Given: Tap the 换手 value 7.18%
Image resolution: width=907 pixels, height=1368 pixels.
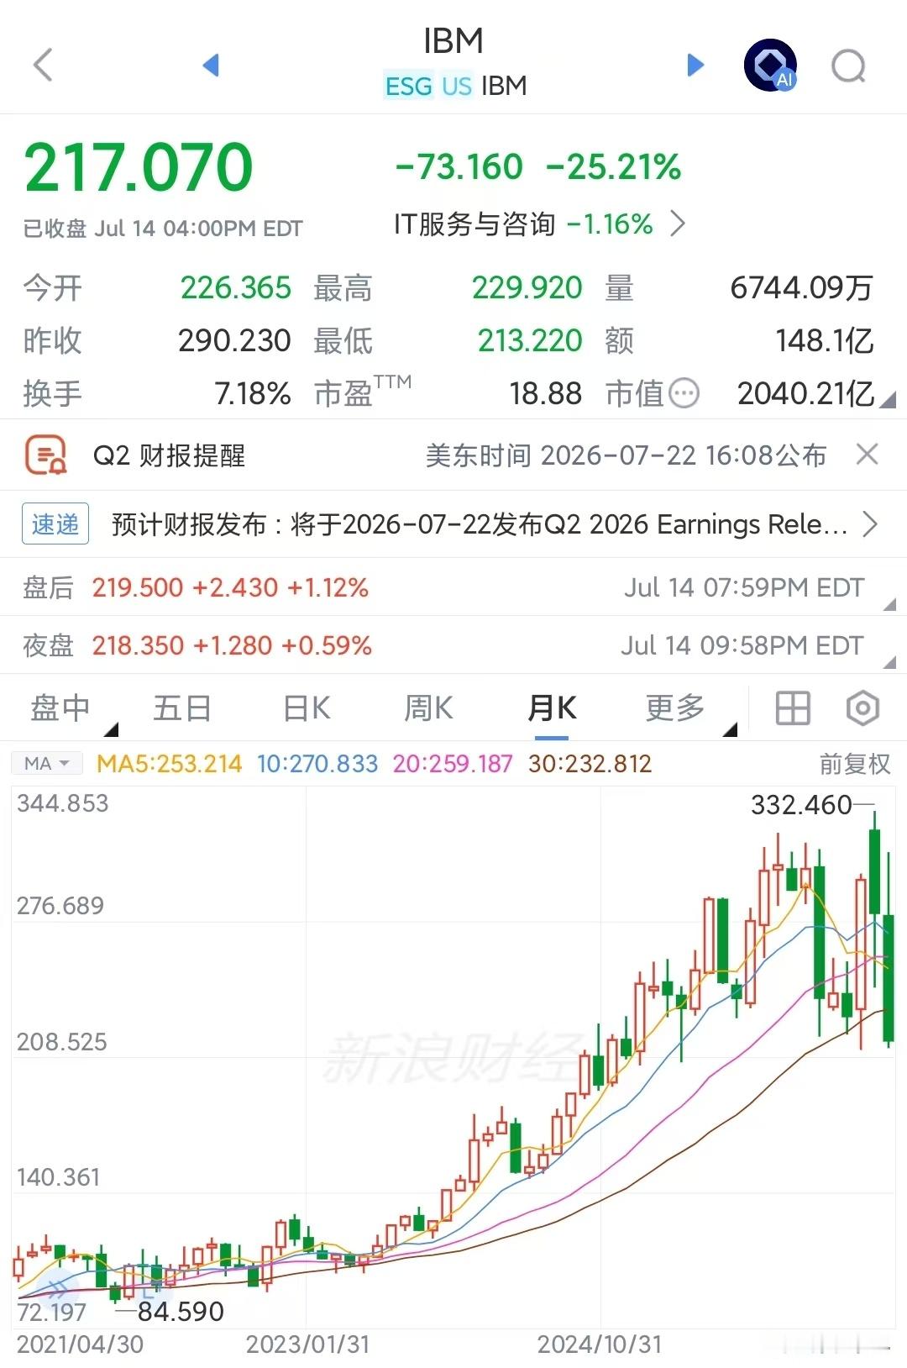Looking at the screenshot, I should 253,393.
